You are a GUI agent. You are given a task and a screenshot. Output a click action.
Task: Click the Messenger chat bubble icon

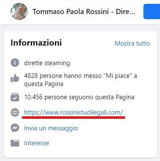(x=15, y=128)
